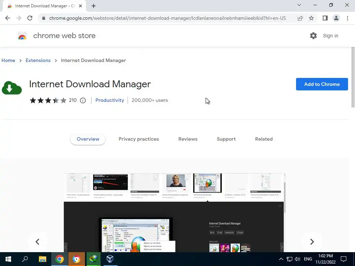Expand the hidden system tray icons
The image size is (355, 266).
coord(281,259)
